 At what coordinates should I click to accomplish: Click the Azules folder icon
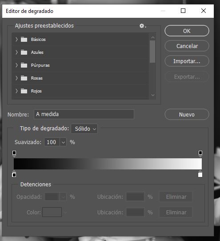[24, 52]
